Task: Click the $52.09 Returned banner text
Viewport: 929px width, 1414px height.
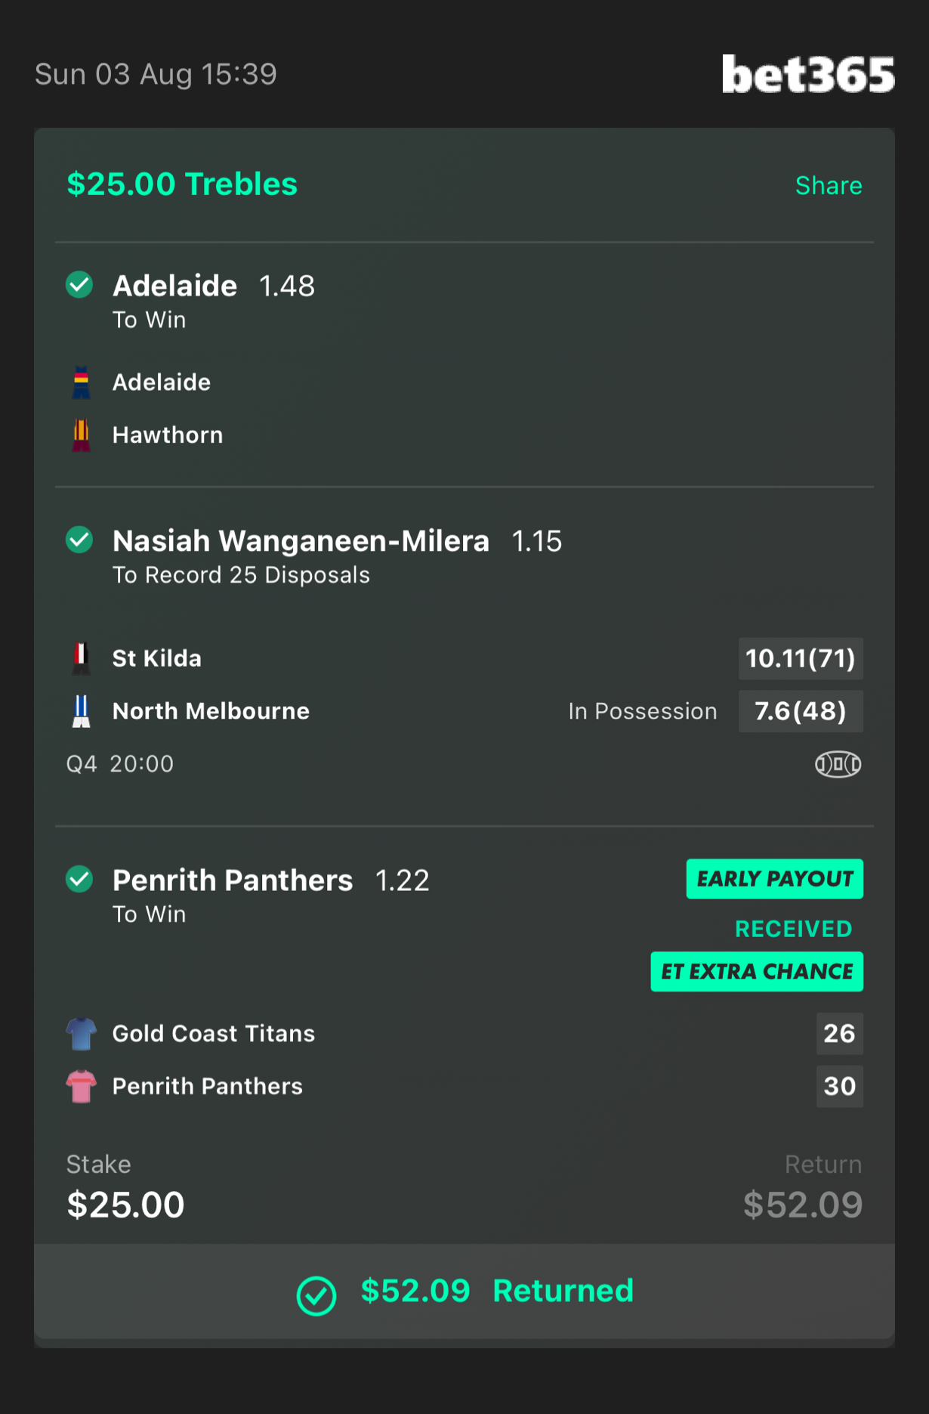Action: (x=496, y=1291)
